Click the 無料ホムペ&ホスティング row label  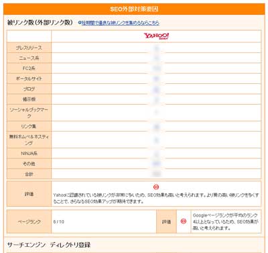[29, 140]
